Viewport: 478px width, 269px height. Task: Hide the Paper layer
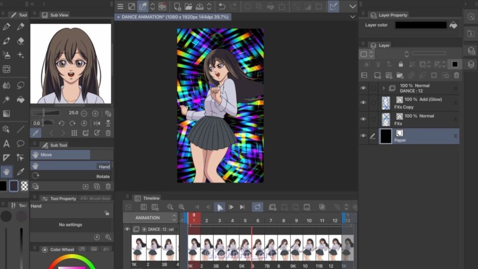pyautogui.click(x=363, y=136)
